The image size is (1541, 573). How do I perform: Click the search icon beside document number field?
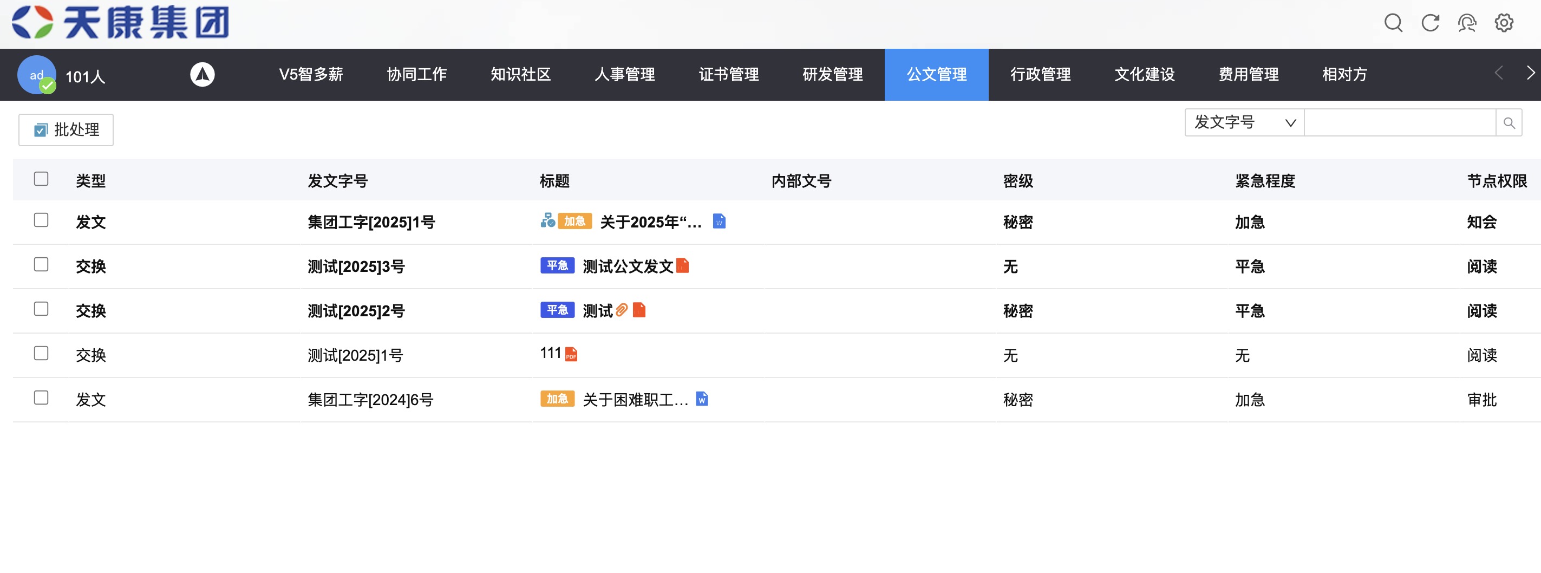1509,123
